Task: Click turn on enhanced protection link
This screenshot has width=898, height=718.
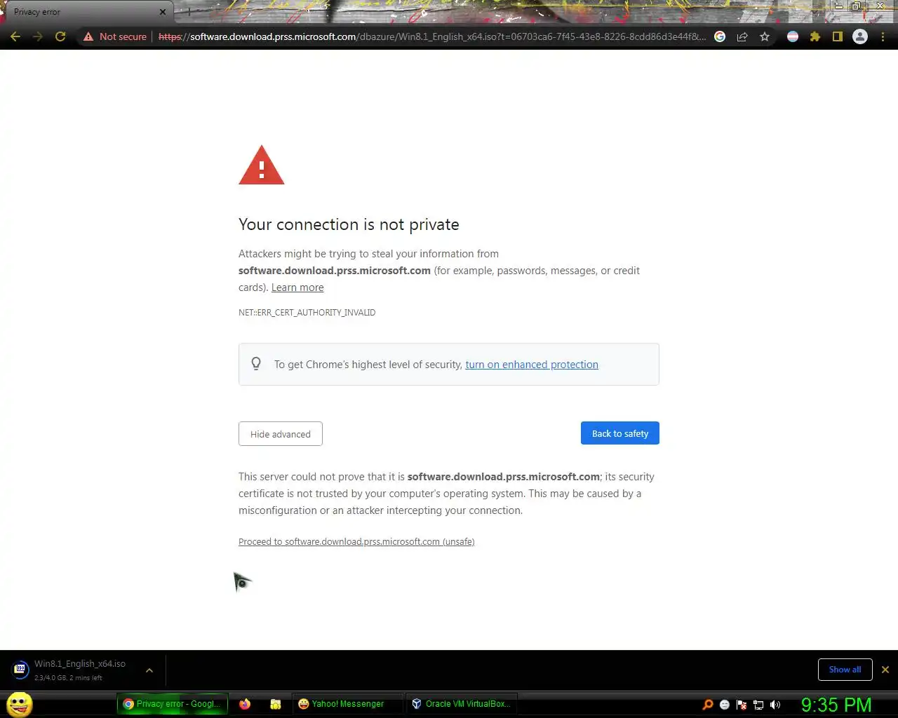Action: pos(532,365)
